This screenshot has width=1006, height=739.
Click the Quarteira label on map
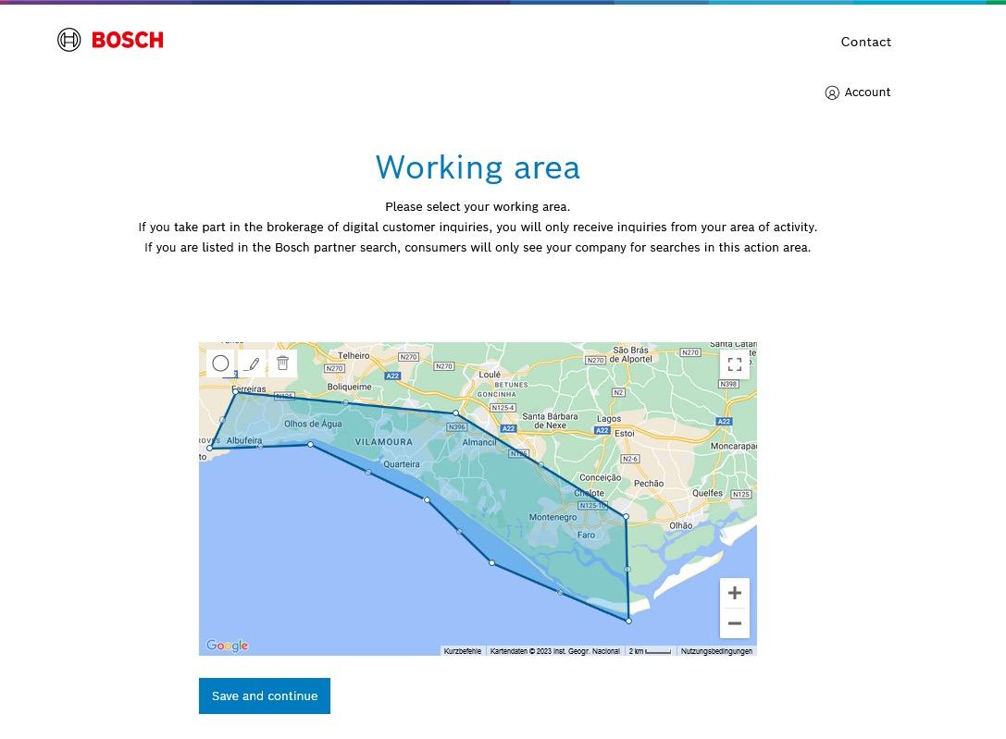click(x=402, y=464)
